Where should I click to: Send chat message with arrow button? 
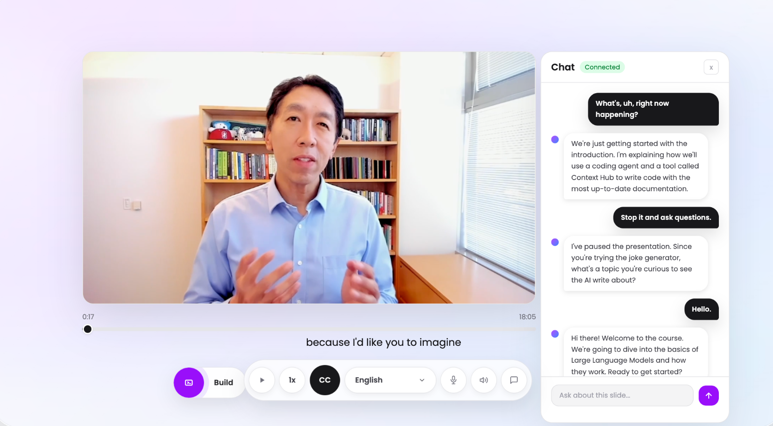(709, 396)
